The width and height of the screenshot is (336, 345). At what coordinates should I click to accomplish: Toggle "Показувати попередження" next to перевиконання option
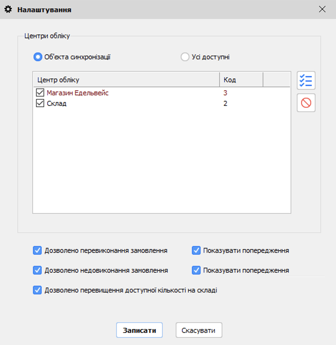[196, 250]
